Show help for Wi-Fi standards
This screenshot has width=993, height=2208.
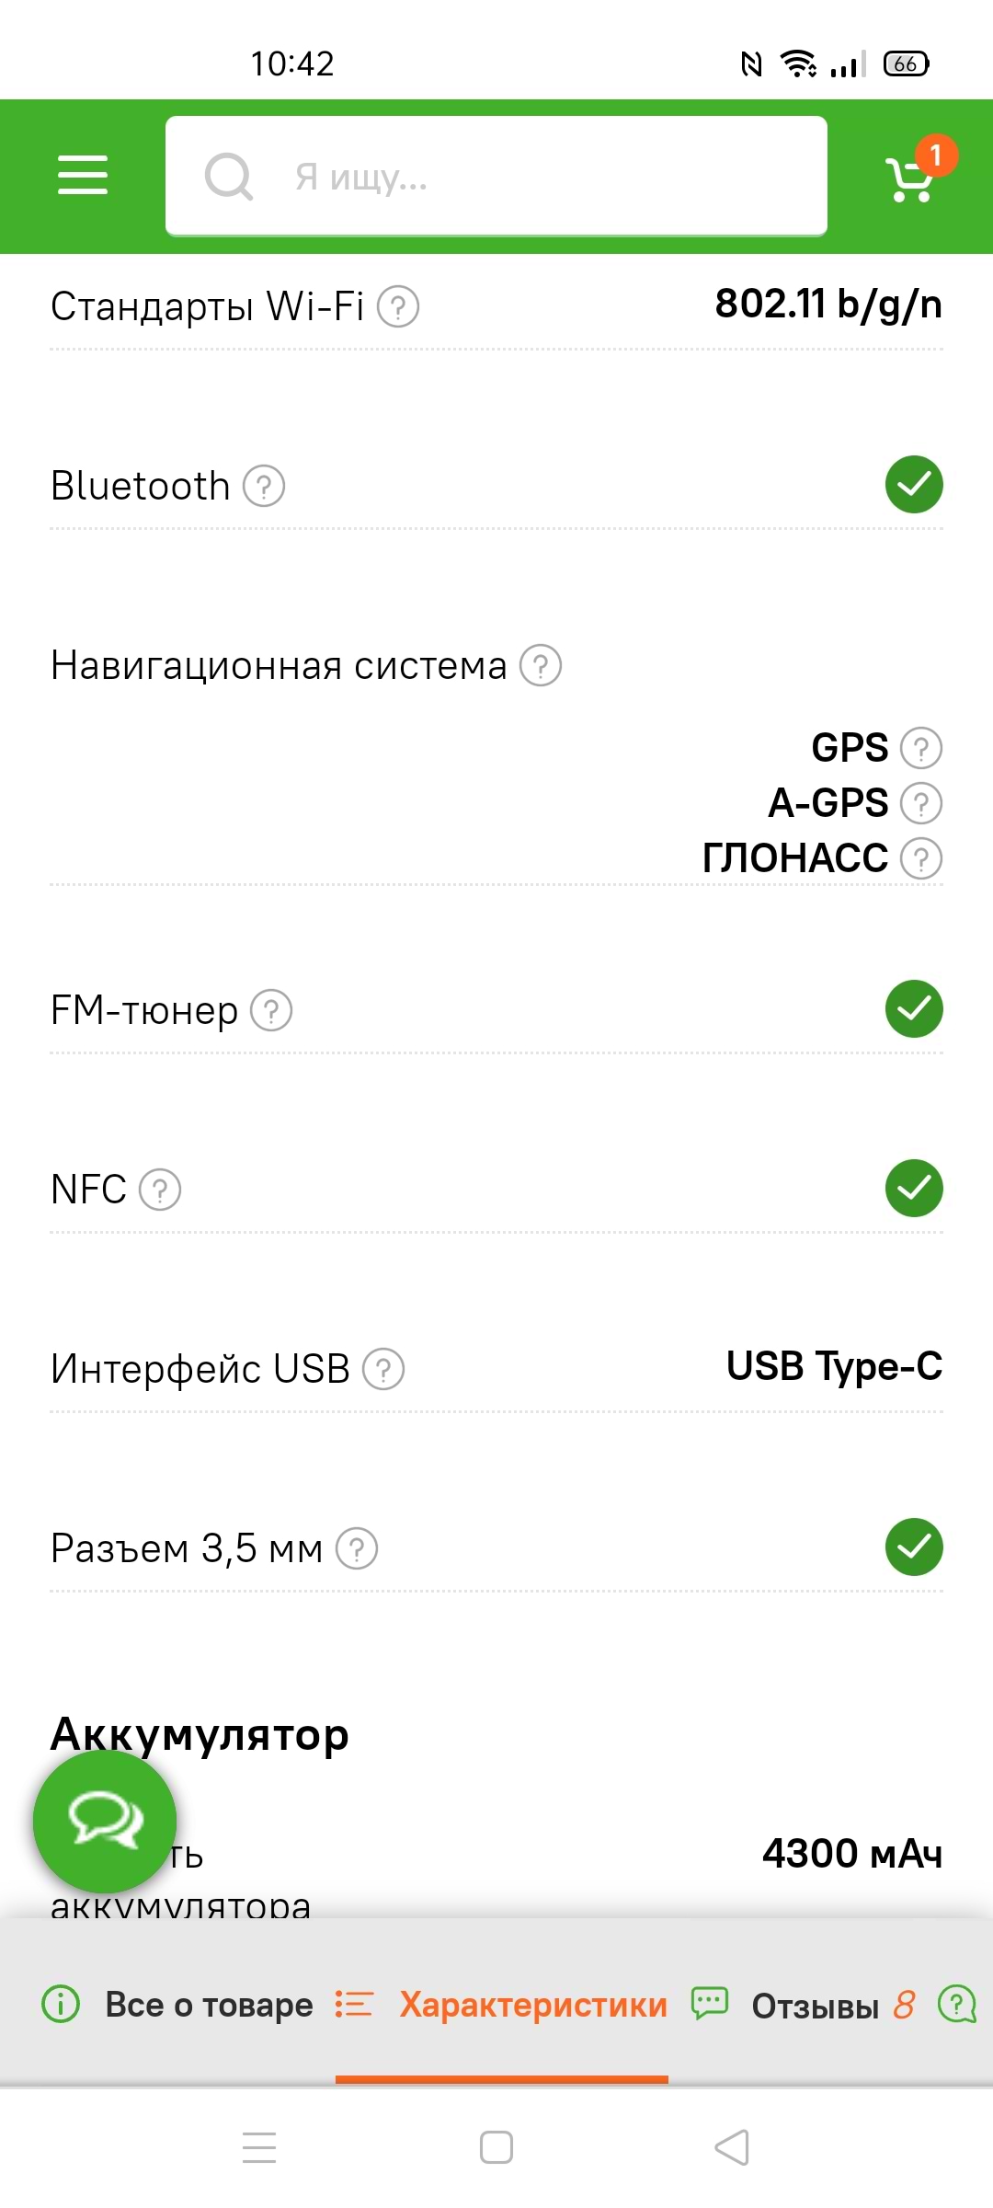pos(398,306)
